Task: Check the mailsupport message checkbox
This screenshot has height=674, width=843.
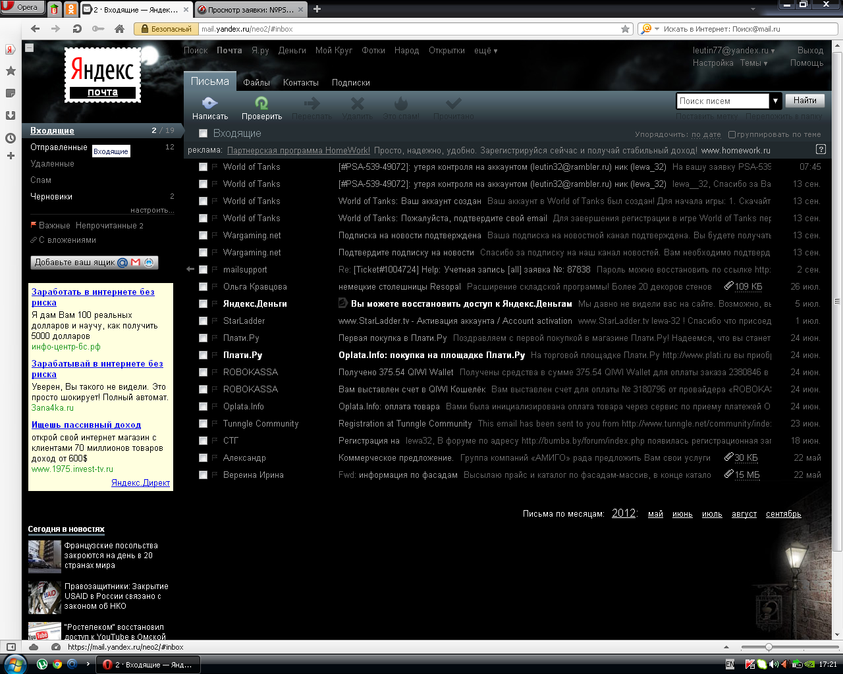Action: click(204, 270)
